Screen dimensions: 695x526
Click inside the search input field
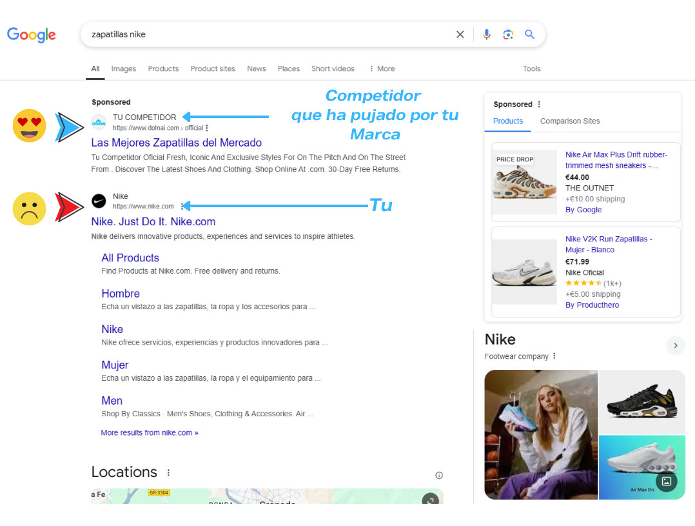(258, 34)
